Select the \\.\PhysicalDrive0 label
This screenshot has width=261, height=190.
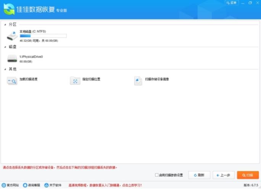[31, 57]
